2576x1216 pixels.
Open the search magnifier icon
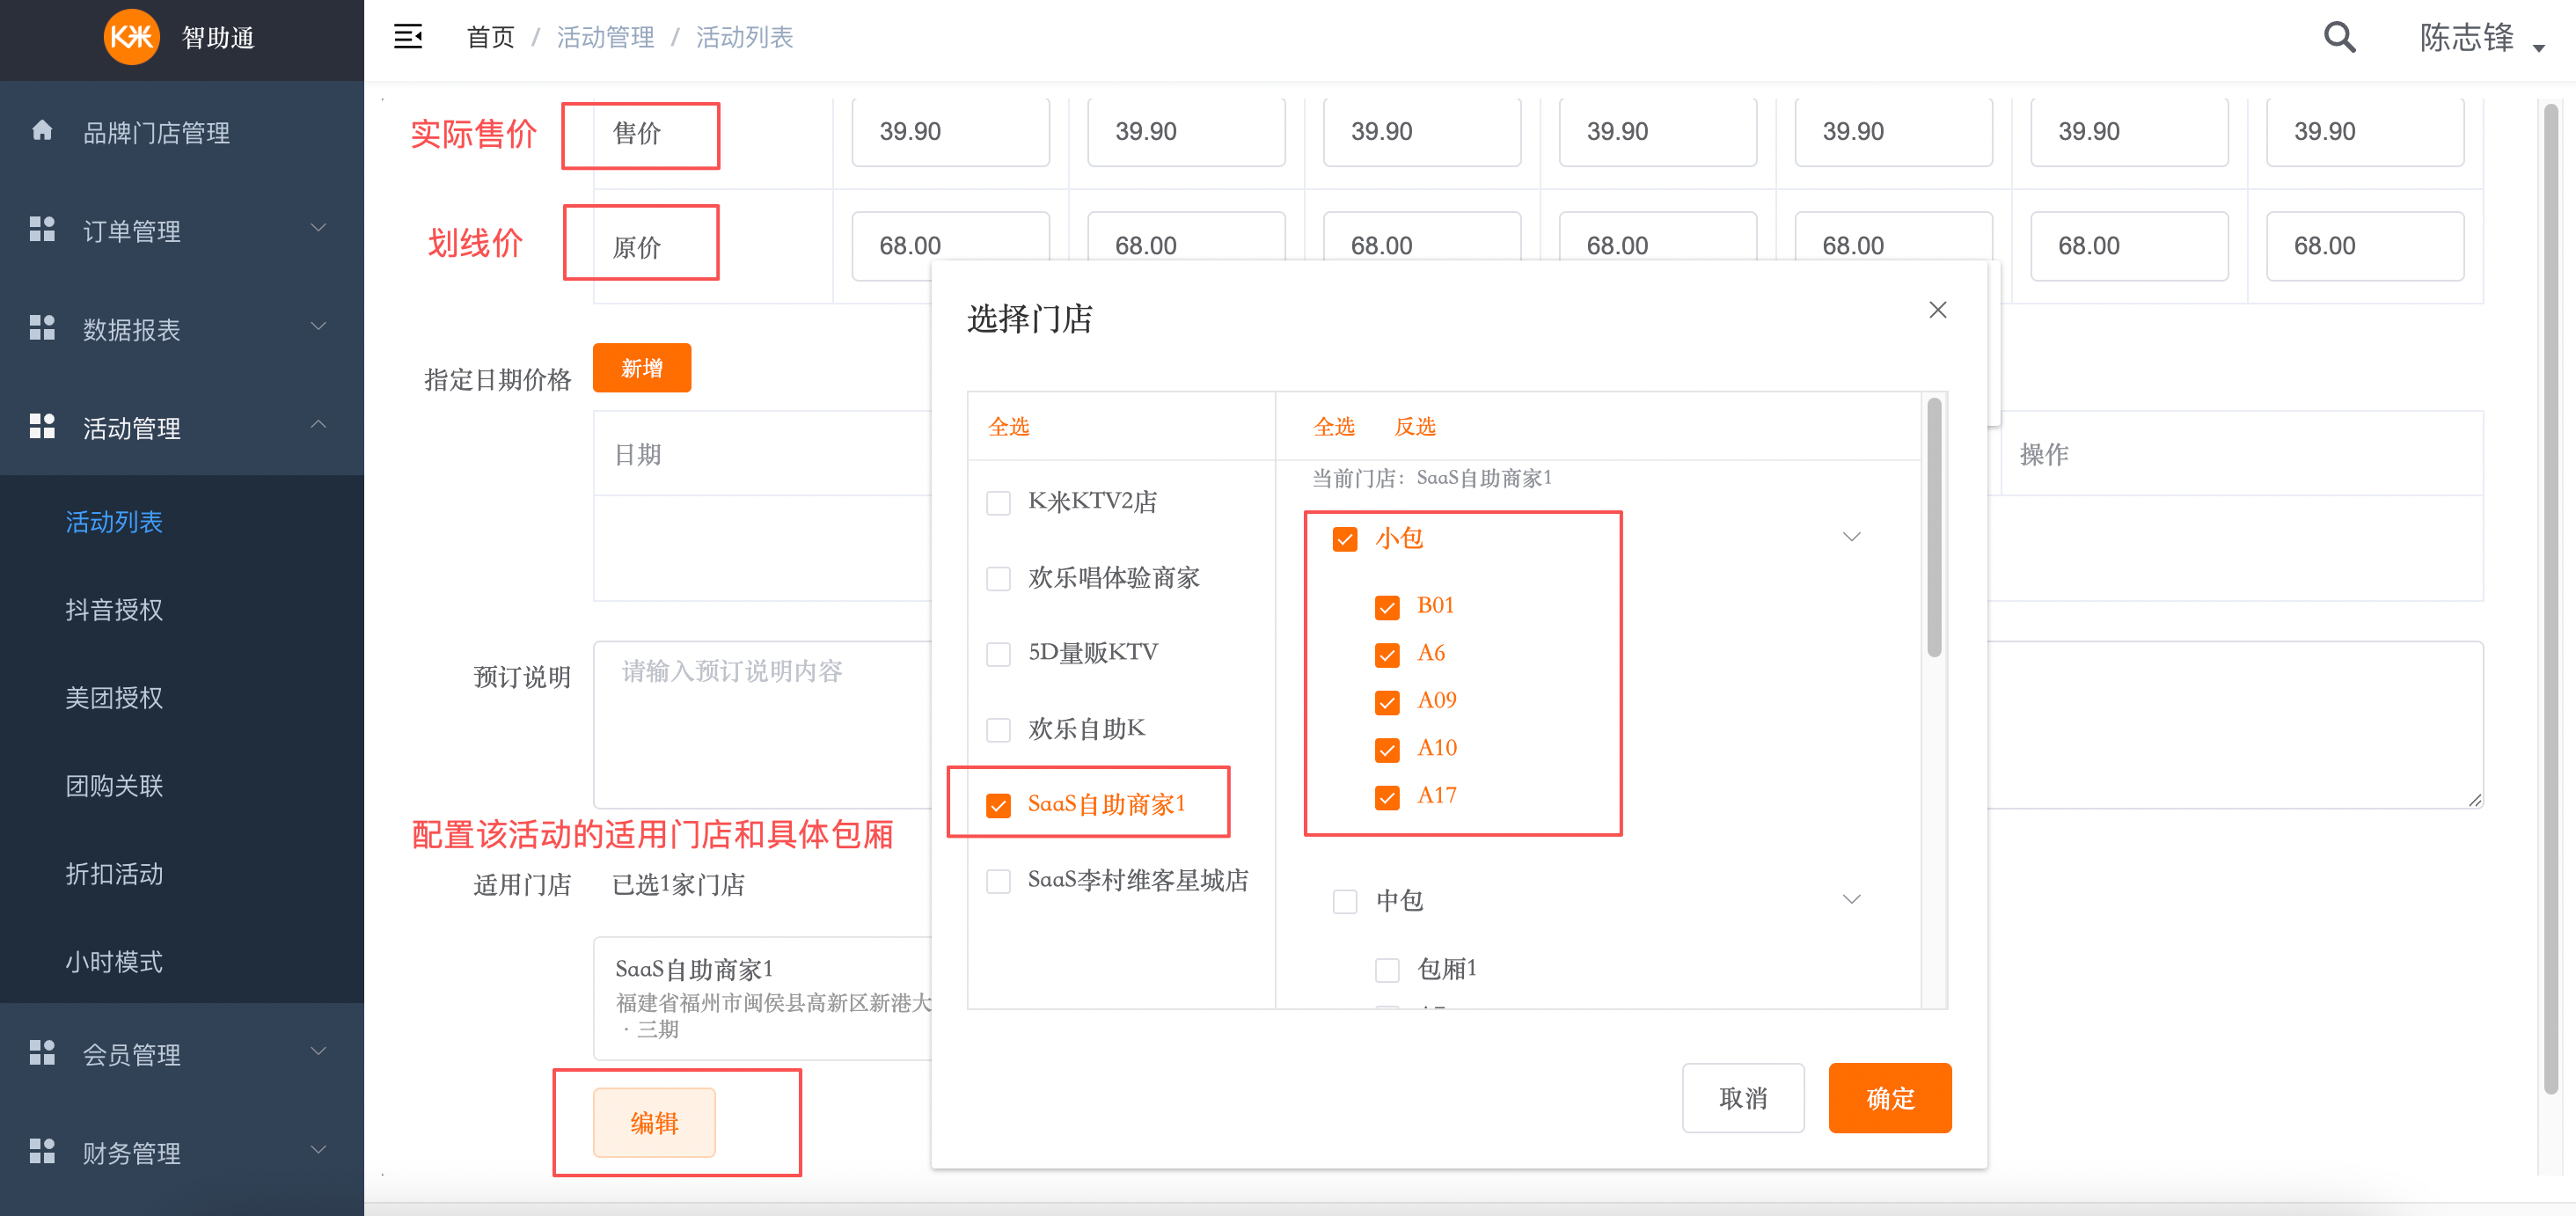(2339, 36)
